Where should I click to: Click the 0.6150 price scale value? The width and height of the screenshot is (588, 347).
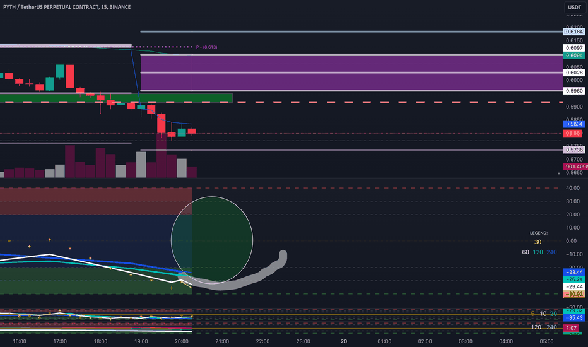(574, 40)
